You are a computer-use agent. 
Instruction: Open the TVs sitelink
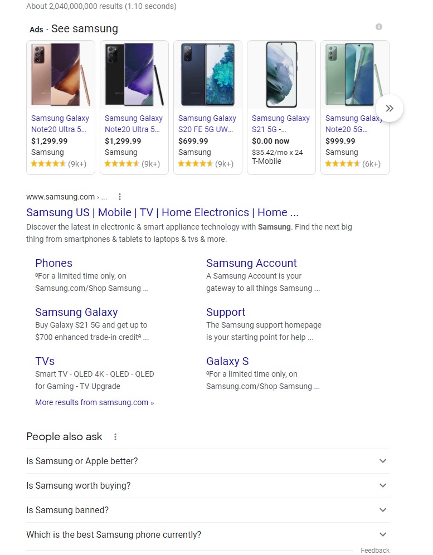click(x=45, y=361)
